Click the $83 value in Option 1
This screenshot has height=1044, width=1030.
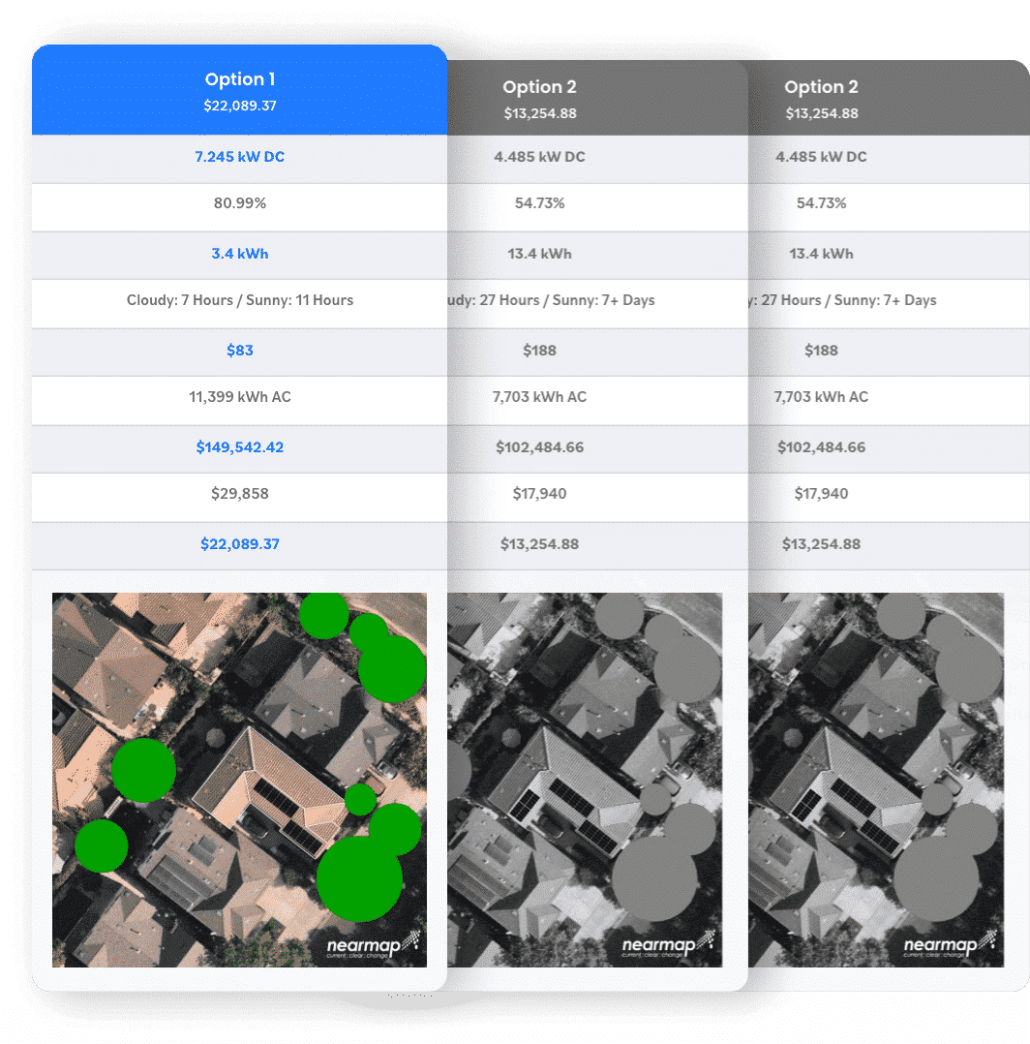[x=239, y=351]
